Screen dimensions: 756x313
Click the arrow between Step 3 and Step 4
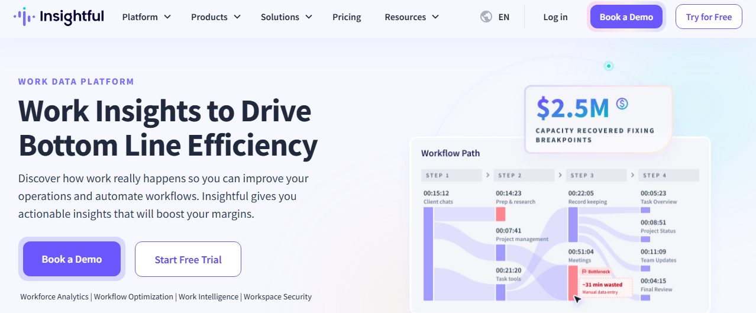632,175
